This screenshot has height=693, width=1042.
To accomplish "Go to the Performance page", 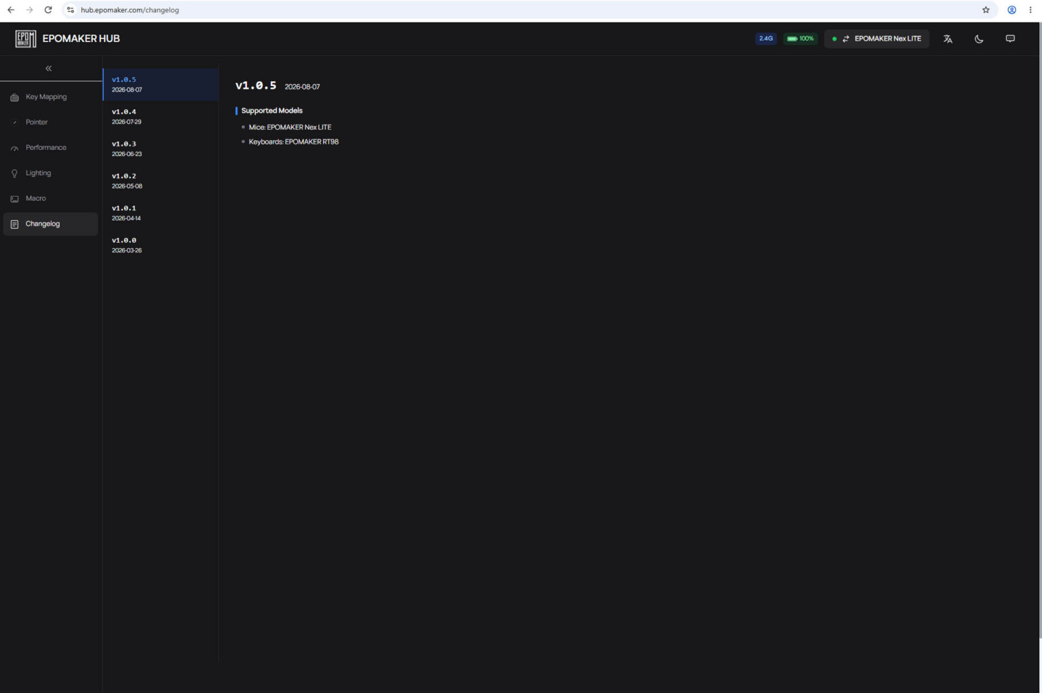I will [51, 148].
